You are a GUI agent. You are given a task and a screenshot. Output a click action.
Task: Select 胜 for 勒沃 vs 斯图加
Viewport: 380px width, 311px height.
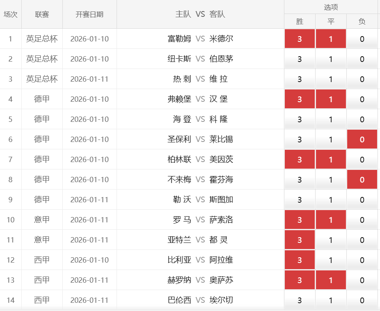pos(300,199)
